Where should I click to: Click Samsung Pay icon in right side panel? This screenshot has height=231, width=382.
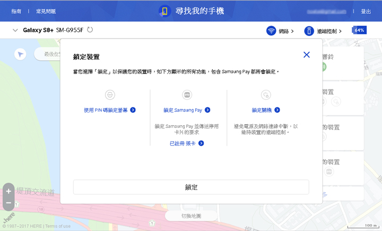[329, 172]
